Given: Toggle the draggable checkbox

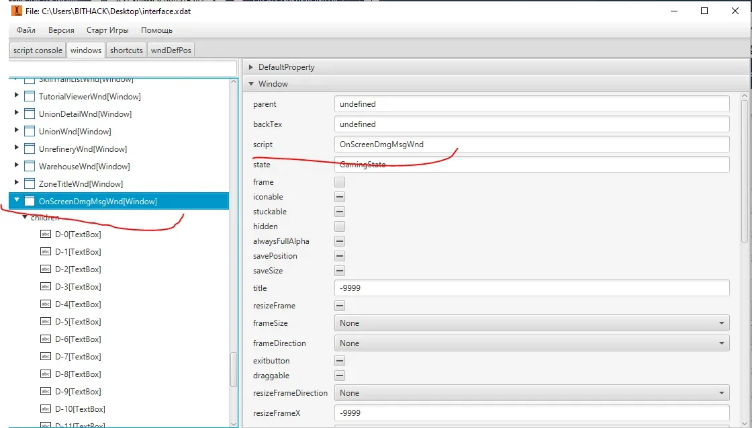Looking at the screenshot, I should point(340,376).
